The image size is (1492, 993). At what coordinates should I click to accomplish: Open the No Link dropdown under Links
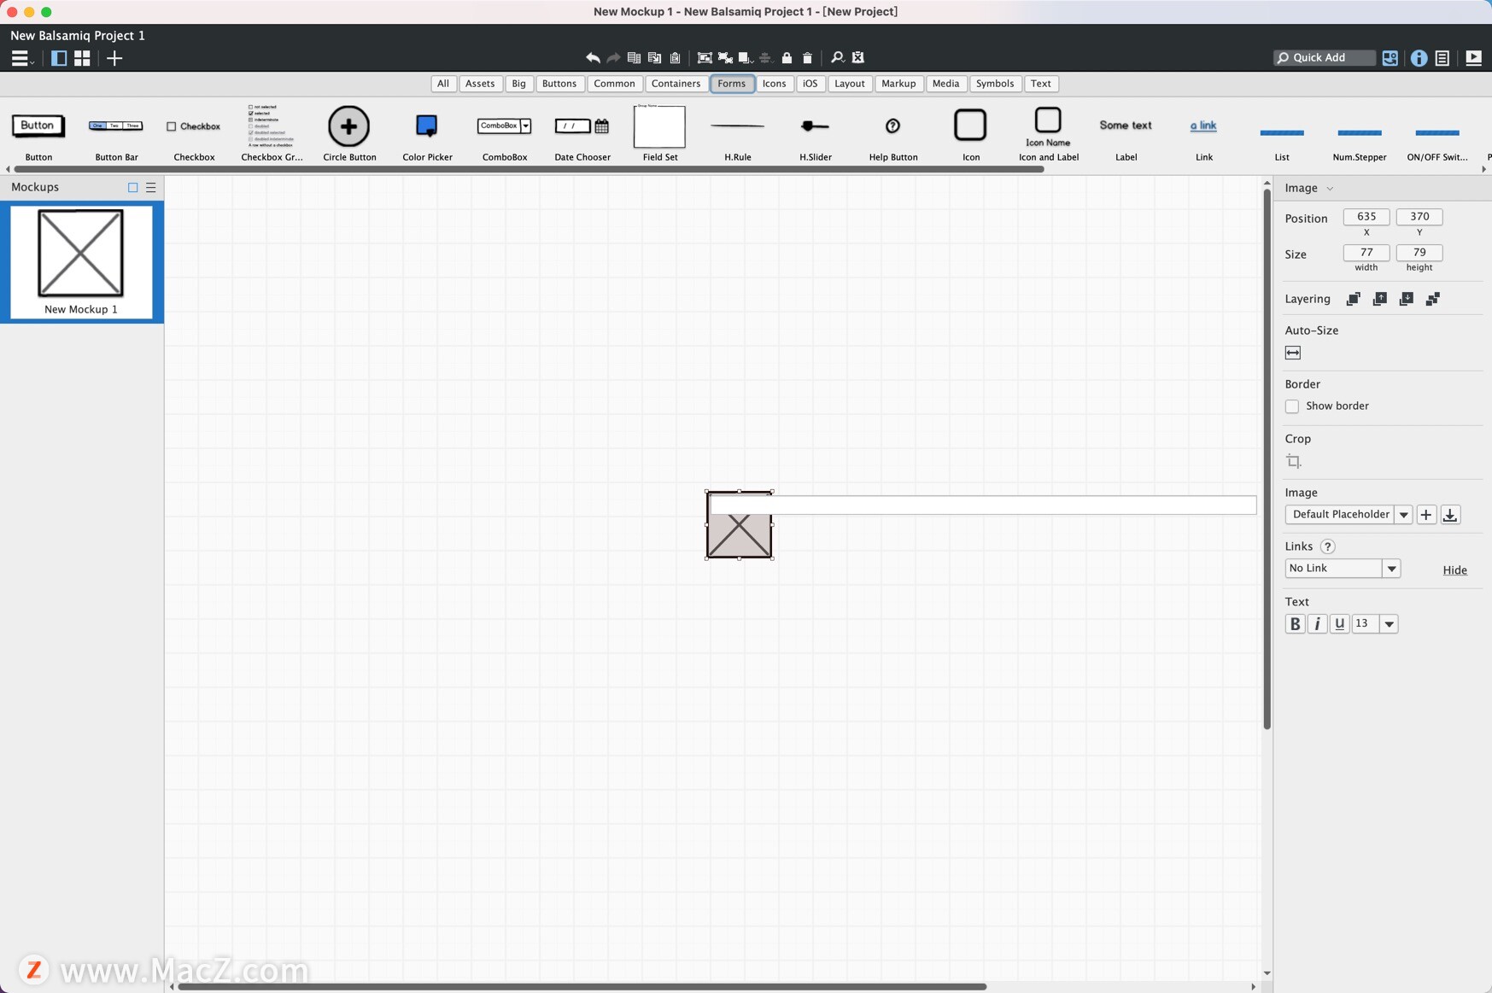pyautogui.click(x=1391, y=568)
